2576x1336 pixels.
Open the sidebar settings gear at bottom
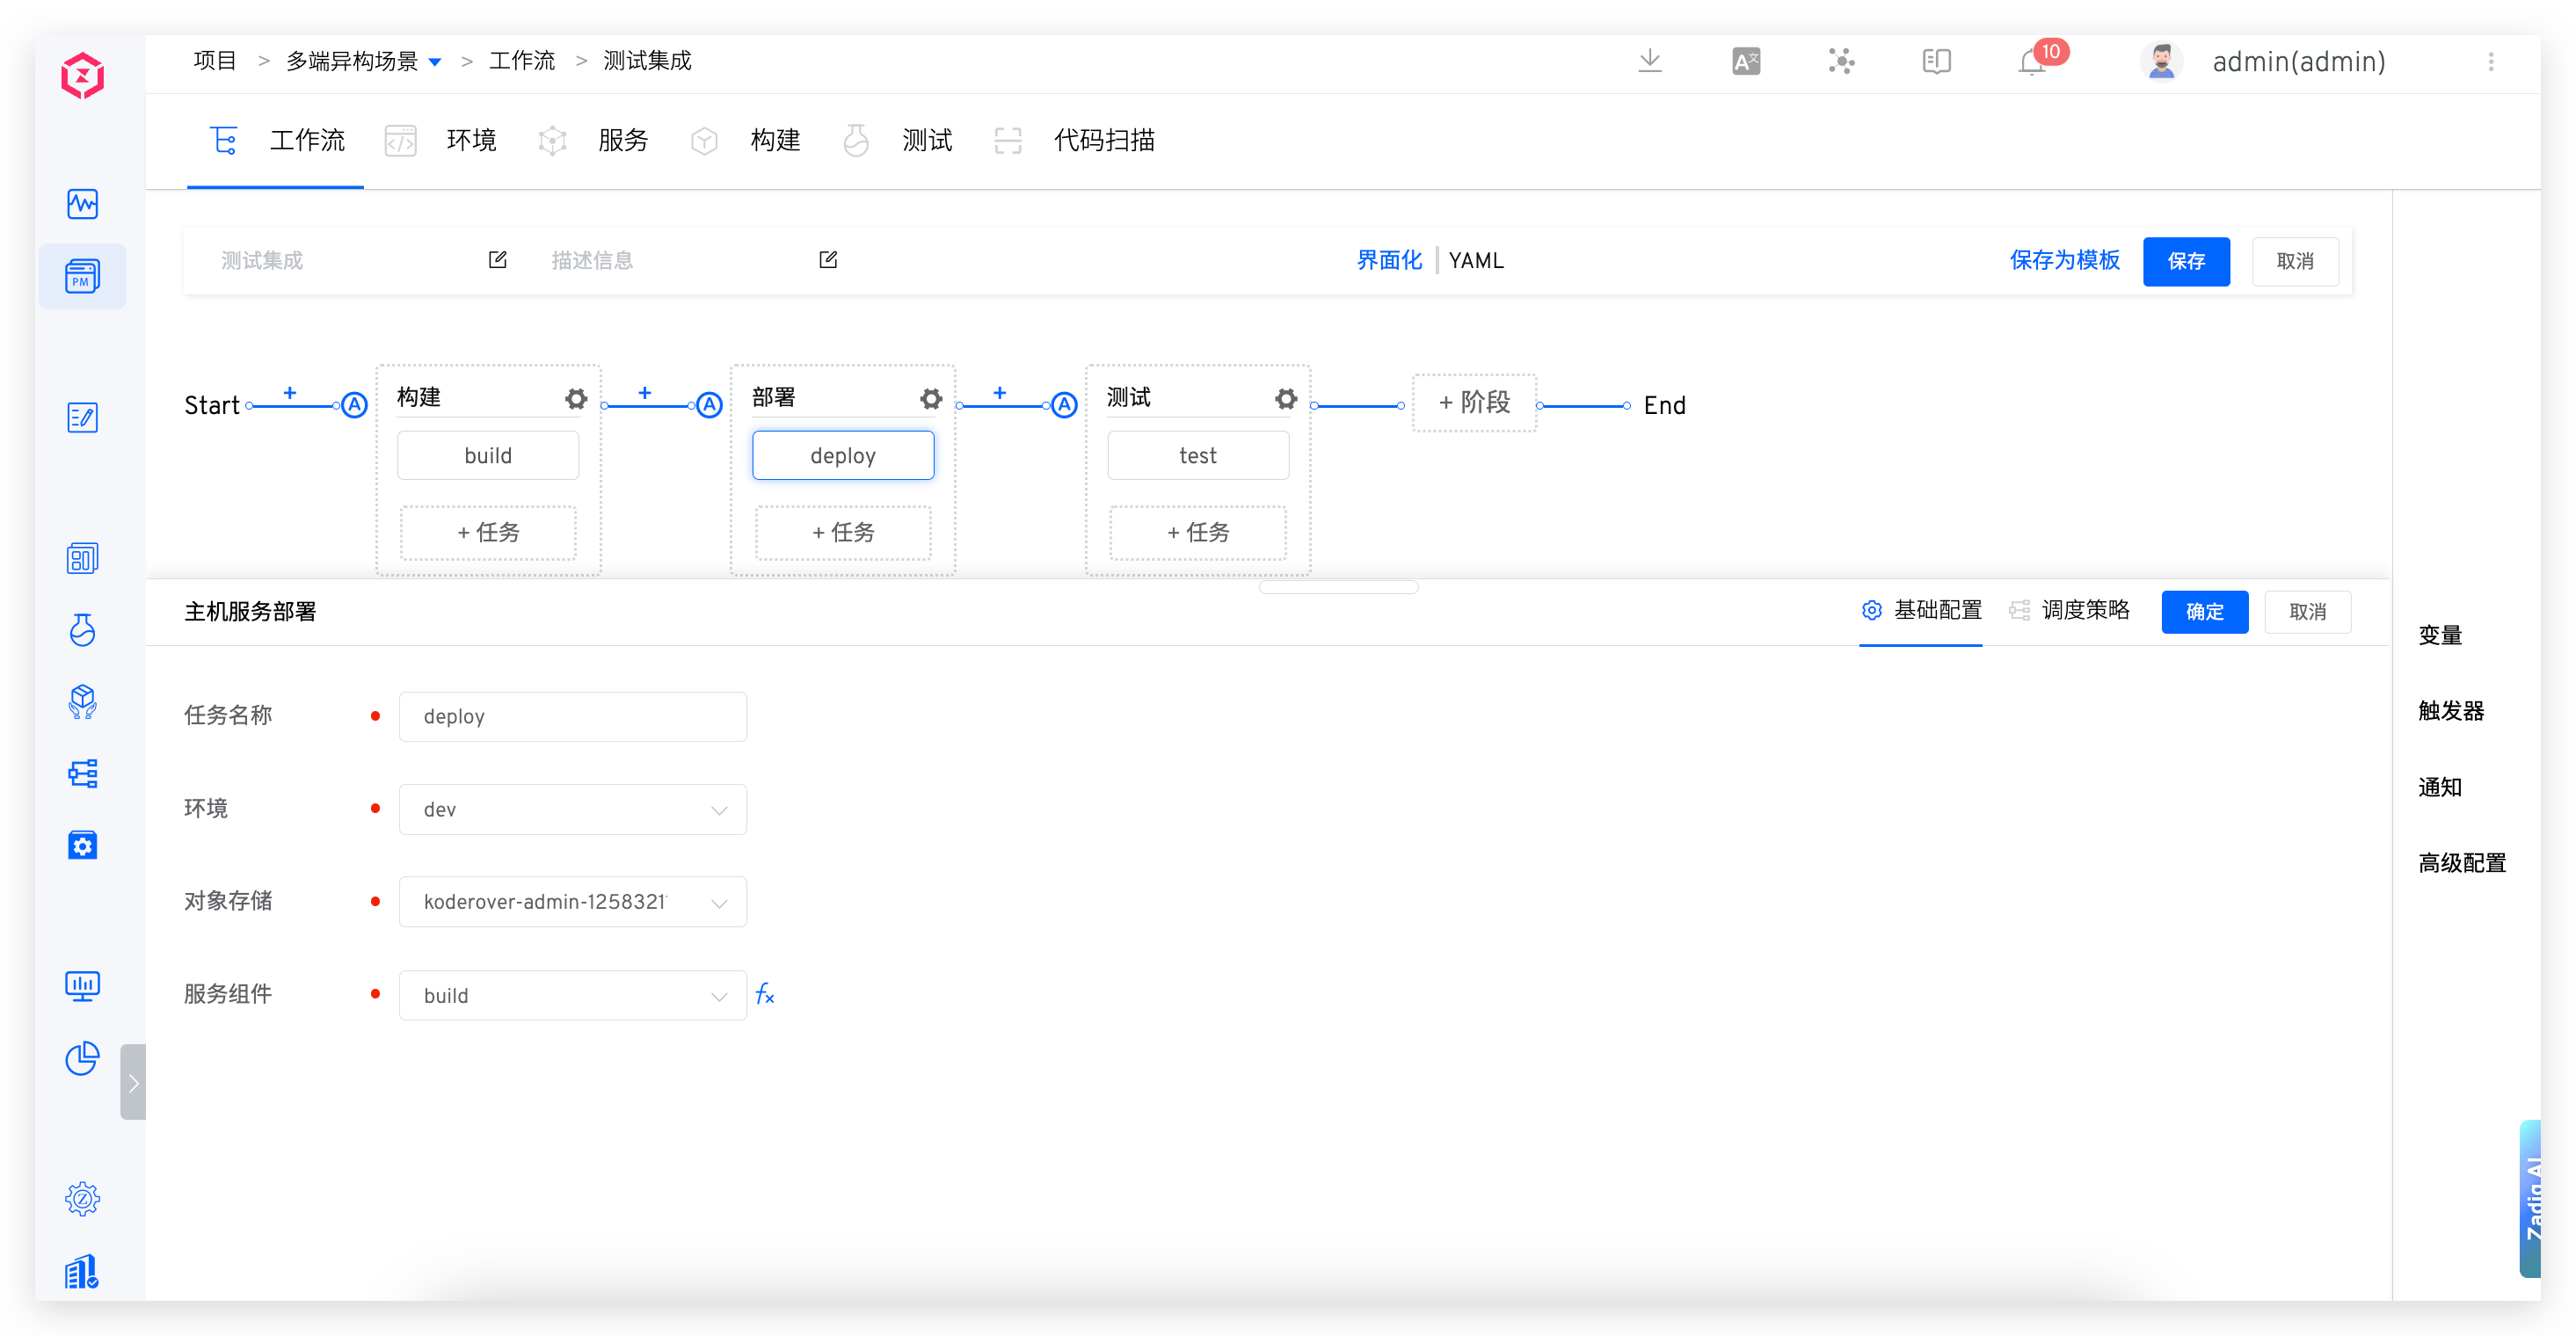click(82, 1199)
